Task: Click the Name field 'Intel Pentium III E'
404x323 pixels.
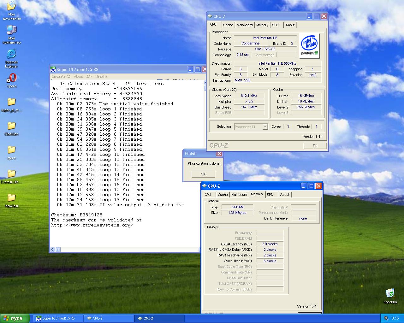Action: point(265,38)
